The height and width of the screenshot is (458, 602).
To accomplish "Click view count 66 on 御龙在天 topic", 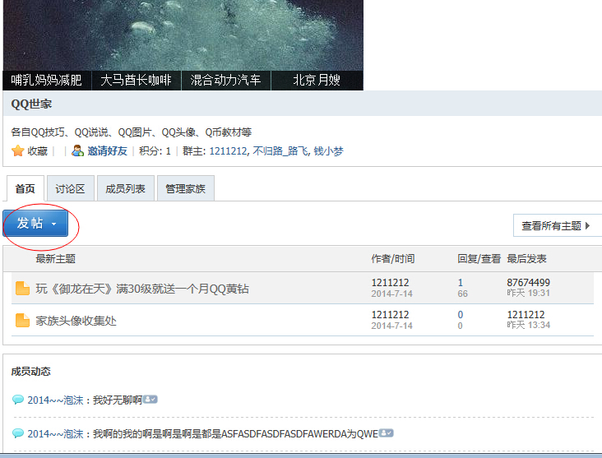I will 462,294.
